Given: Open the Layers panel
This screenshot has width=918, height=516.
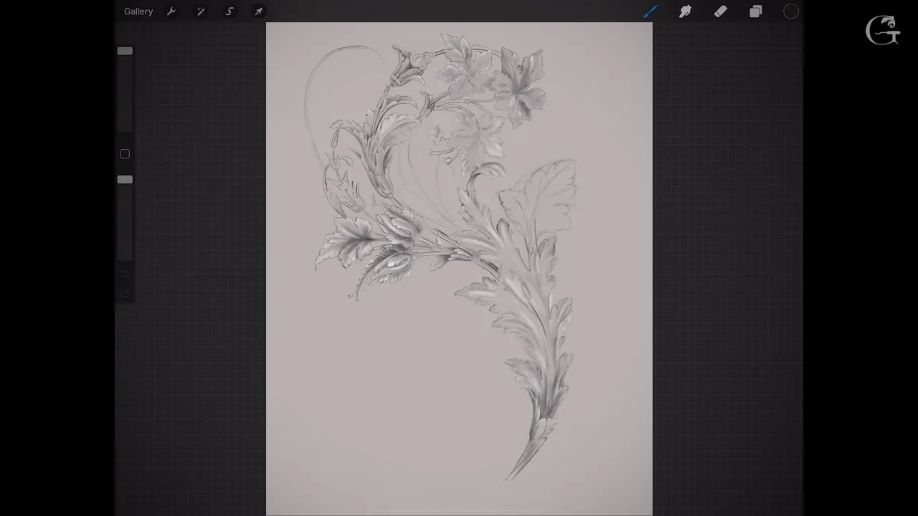Looking at the screenshot, I should tap(756, 11).
